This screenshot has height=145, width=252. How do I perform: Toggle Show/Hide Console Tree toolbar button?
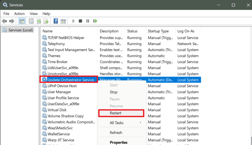[22, 21]
